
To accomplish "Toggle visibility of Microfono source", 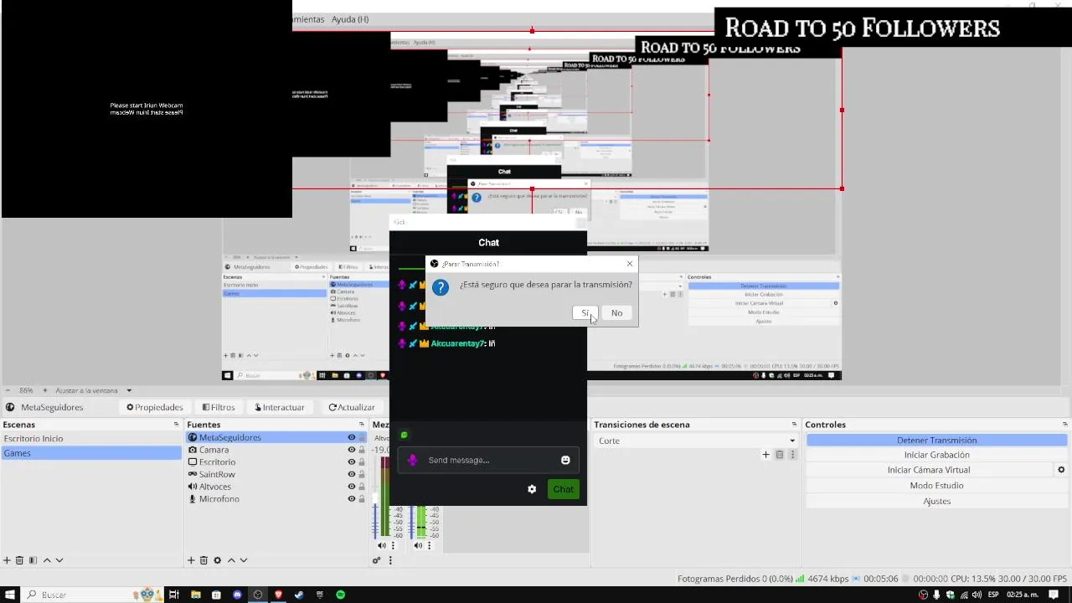I will click(x=352, y=498).
